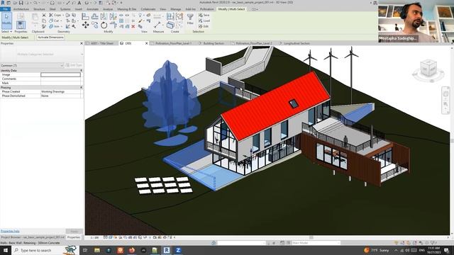The image size is (454, 255).
Task: Click the Offset tool icon
Action: [x=94, y=16]
